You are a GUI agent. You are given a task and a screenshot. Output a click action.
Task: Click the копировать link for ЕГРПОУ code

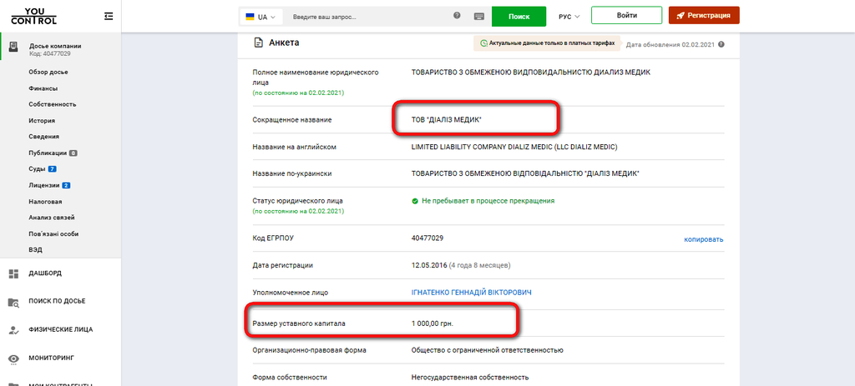point(704,239)
